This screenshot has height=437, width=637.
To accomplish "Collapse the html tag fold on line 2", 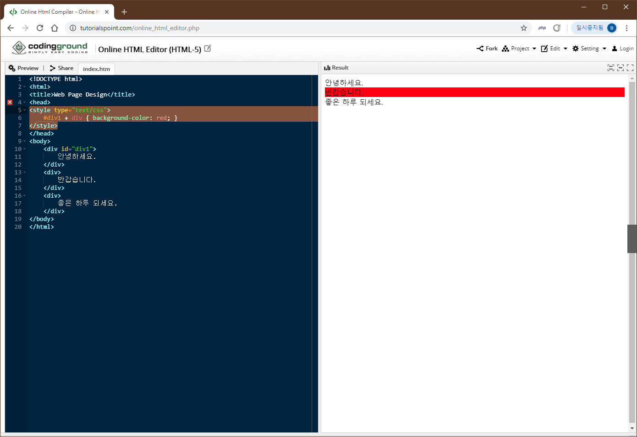I will coord(25,87).
